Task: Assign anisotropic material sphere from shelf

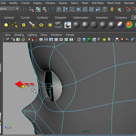Action: [x=76, y=25]
